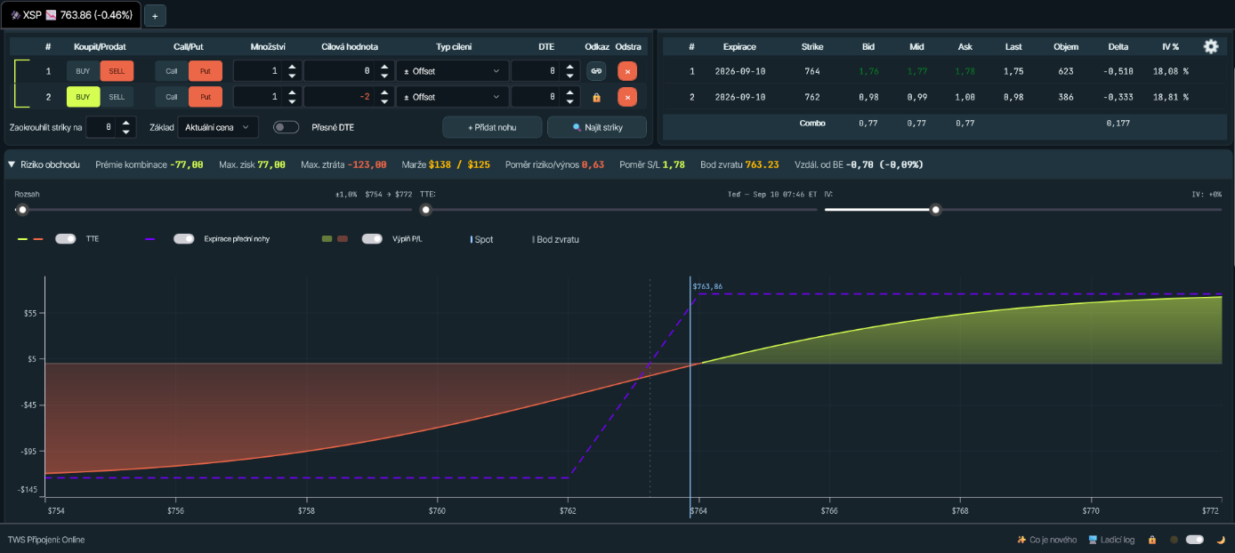Image resolution: width=1235 pixels, height=553 pixels.
Task: Click Max. zisk value 77,00
Action: (x=271, y=164)
